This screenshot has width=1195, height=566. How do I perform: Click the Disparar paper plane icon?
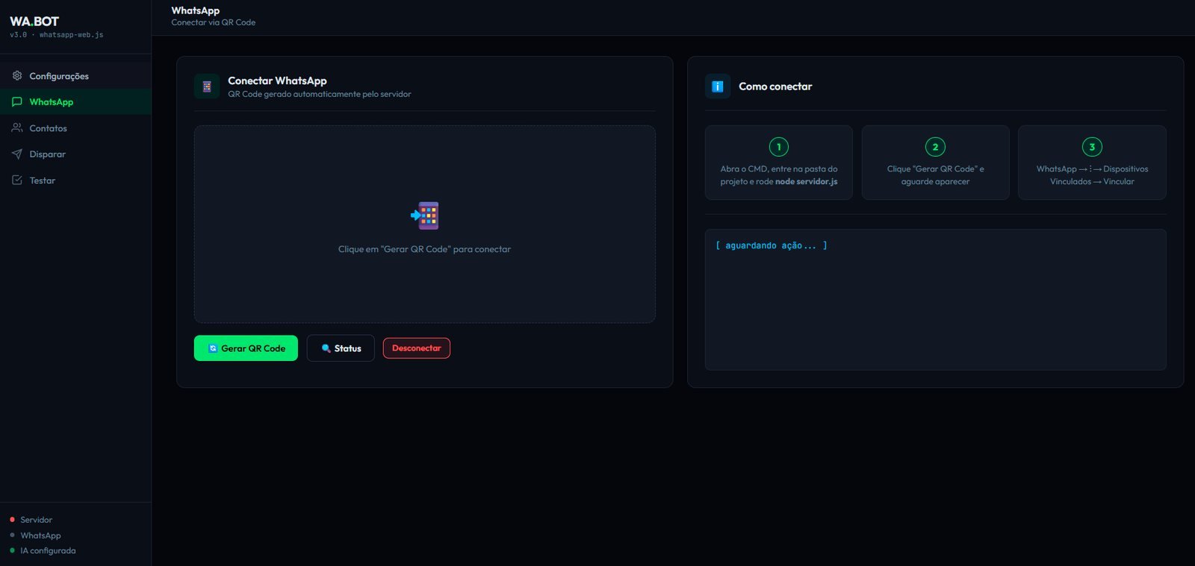[x=17, y=154]
